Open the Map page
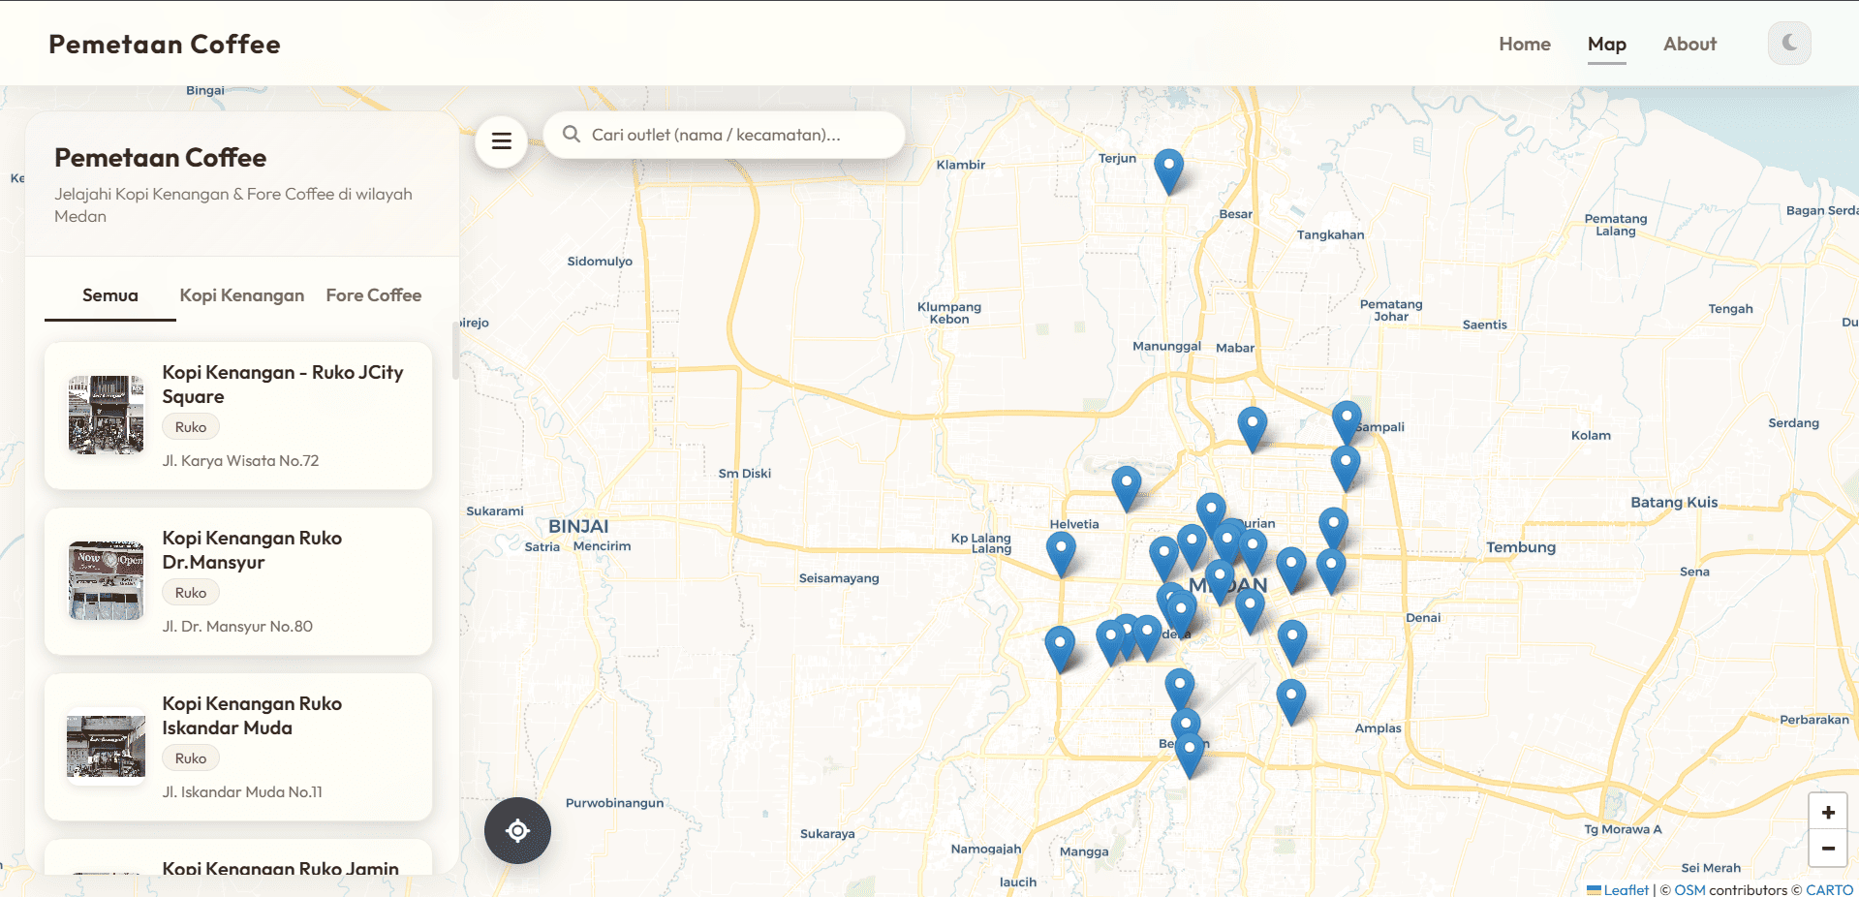The image size is (1859, 897). point(1606,44)
